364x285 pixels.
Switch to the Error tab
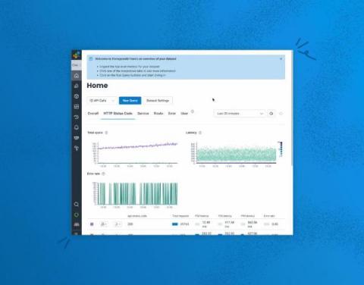pos(172,114)
